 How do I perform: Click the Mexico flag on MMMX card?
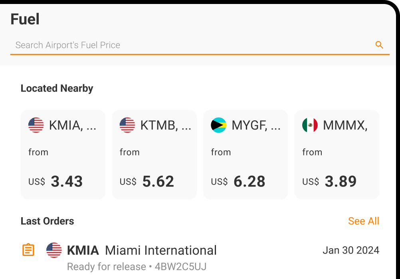[310, 126]
